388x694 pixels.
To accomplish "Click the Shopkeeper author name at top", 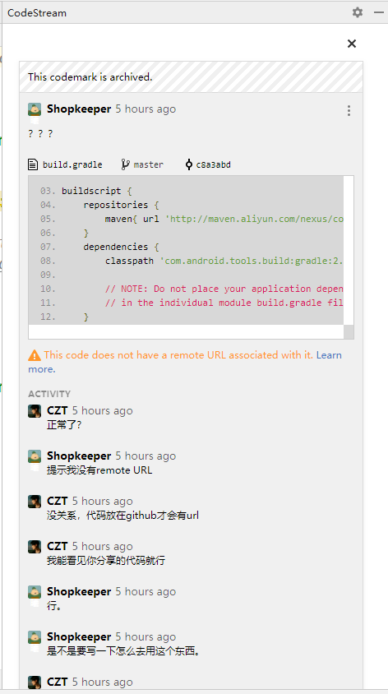I will click(79, 109).
